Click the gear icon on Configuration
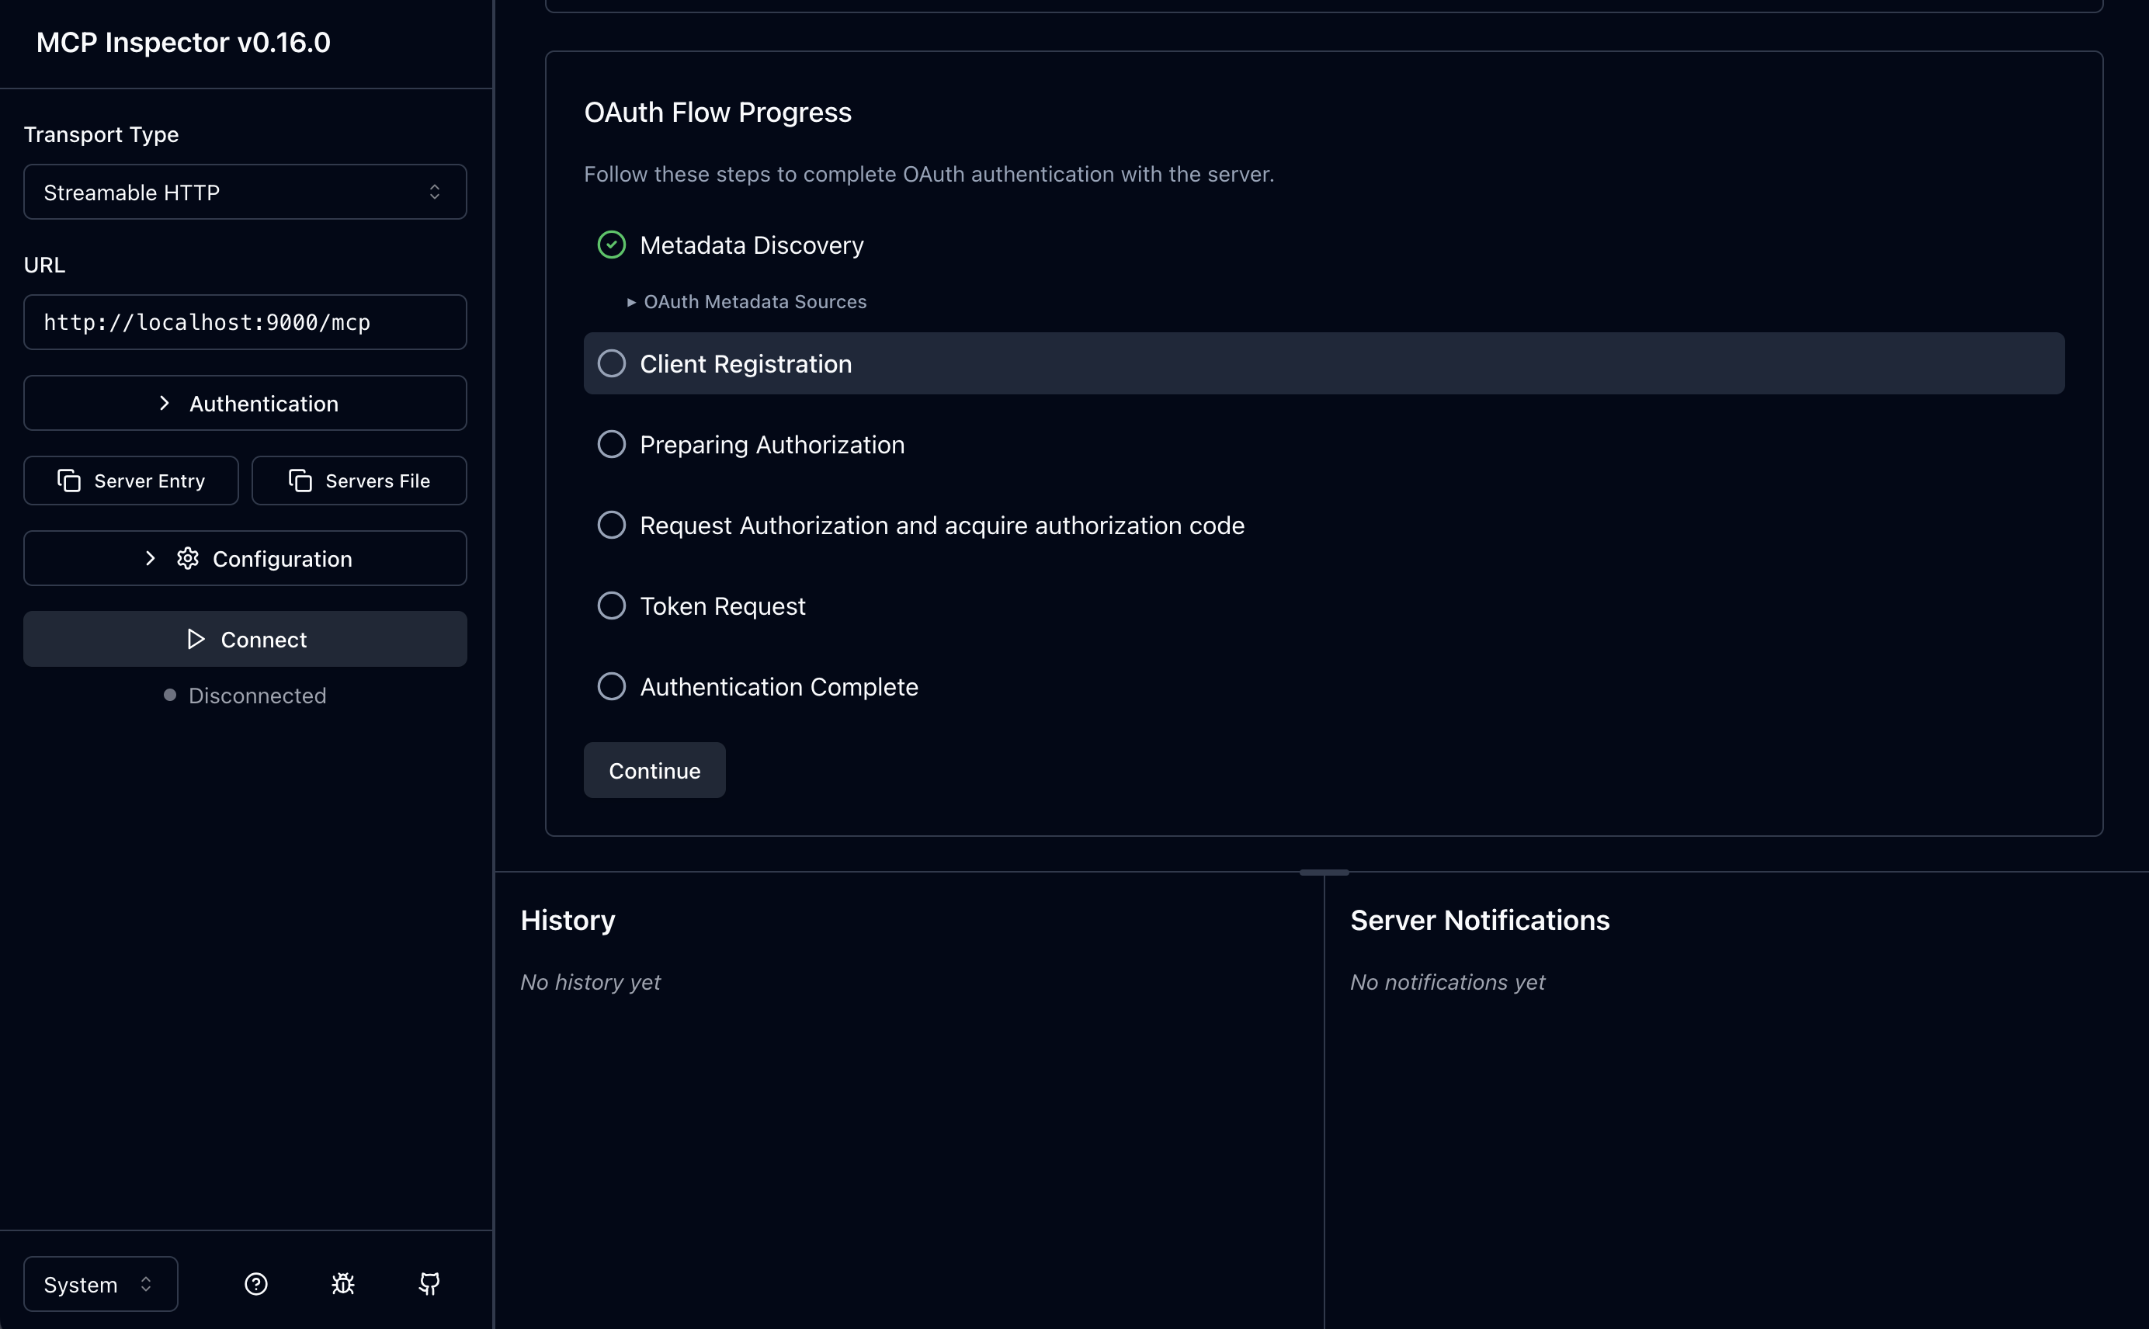 188,558
